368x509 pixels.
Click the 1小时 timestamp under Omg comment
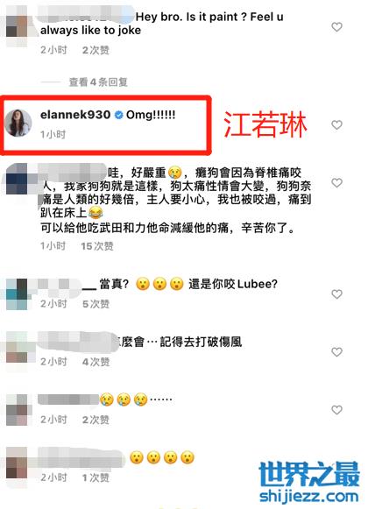[53, 134]
